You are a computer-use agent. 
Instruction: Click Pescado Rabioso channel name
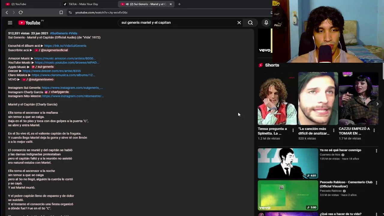pyautogui.click(x=331, y=191)
